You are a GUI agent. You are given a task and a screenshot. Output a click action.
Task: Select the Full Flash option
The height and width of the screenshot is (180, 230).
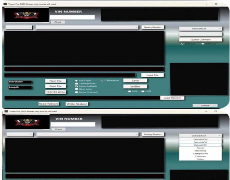(77, 80)
